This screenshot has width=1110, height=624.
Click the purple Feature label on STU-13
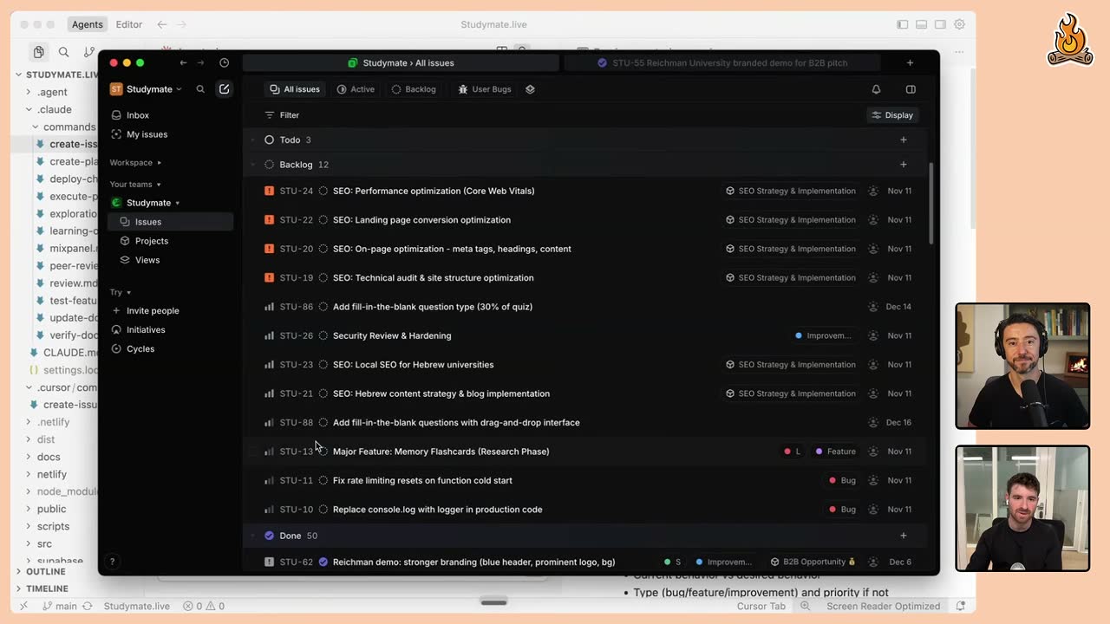835,452
